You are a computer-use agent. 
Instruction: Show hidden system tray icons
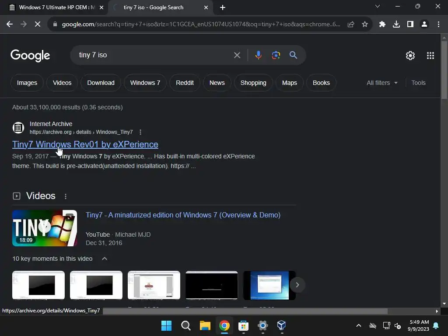tap(359, 325)
